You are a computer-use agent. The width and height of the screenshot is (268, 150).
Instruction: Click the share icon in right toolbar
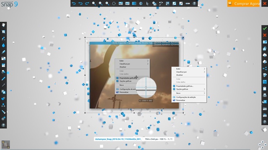tap(265, 68)
